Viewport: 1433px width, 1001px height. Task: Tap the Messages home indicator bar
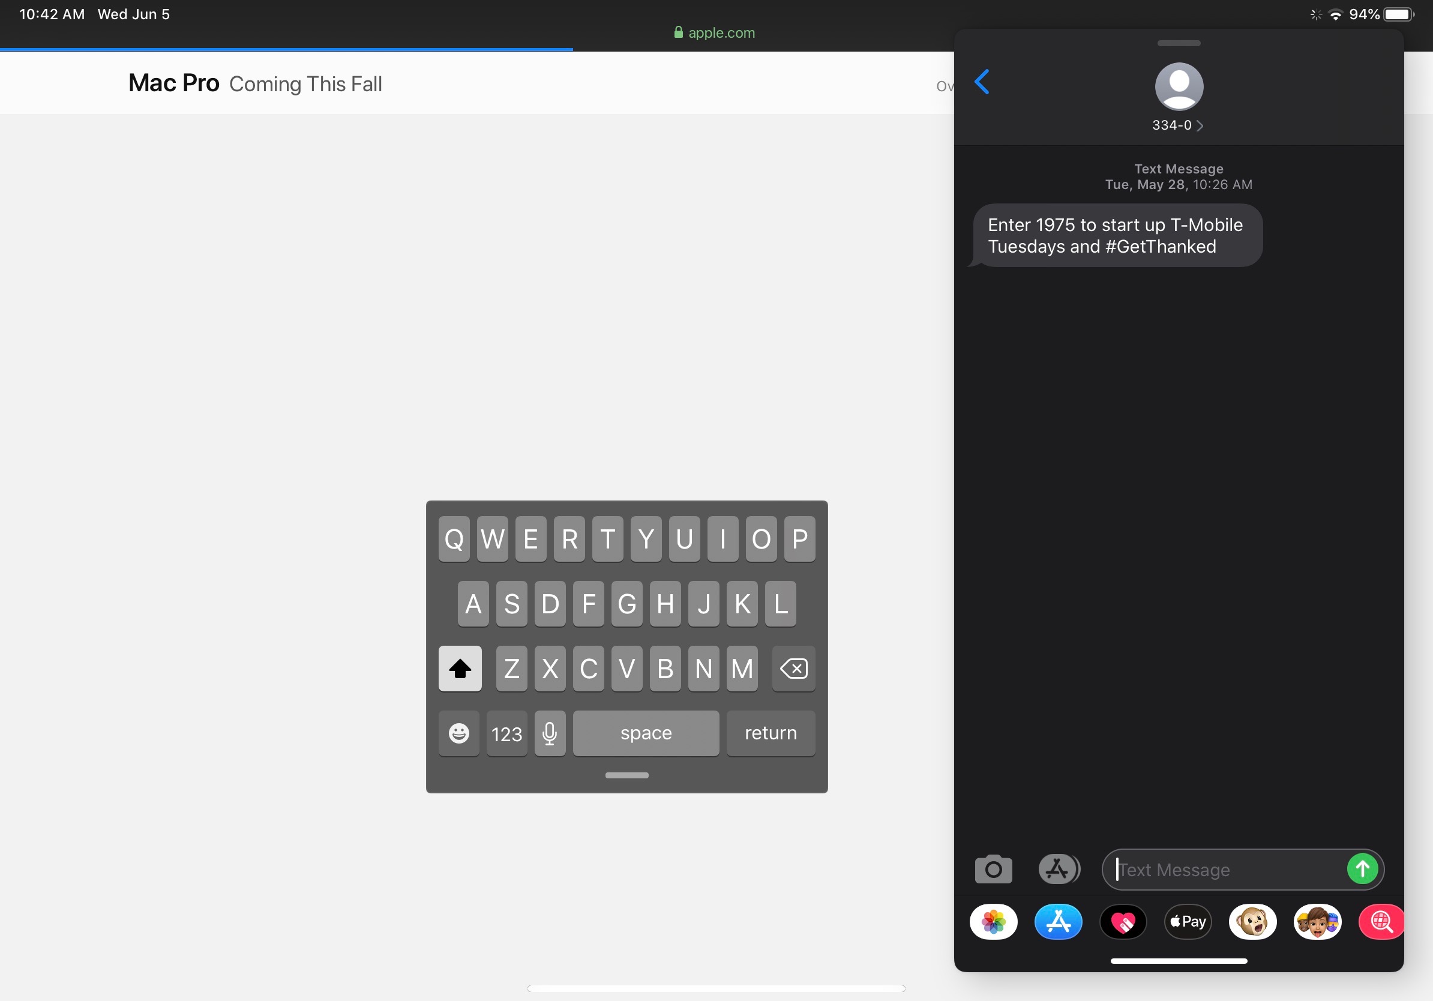(x=1179, y=961)
